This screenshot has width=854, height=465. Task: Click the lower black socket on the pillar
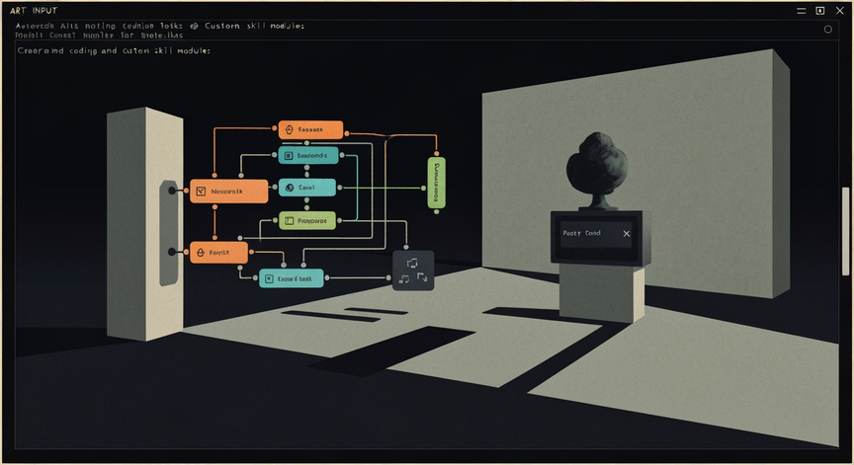pyautogui.click(x=172, y=252)
